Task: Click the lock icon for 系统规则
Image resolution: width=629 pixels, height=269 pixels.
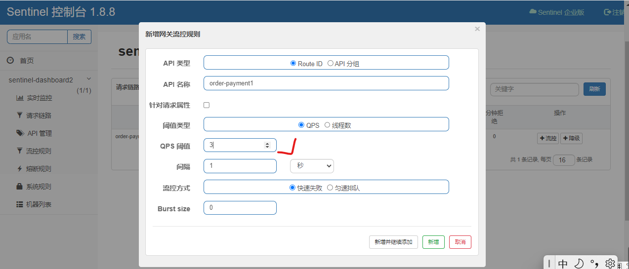Action: [19, 187]
